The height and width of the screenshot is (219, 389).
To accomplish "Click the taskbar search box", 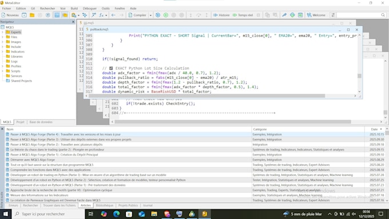I will point(48,214).
